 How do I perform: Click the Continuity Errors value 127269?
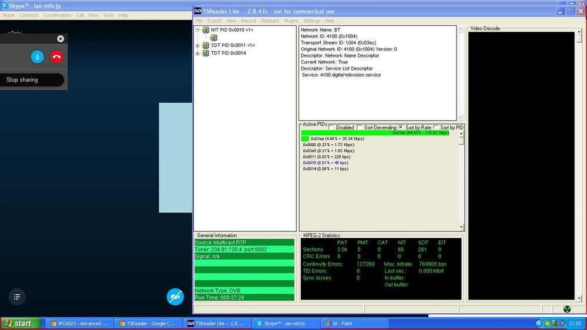point(365,264)
